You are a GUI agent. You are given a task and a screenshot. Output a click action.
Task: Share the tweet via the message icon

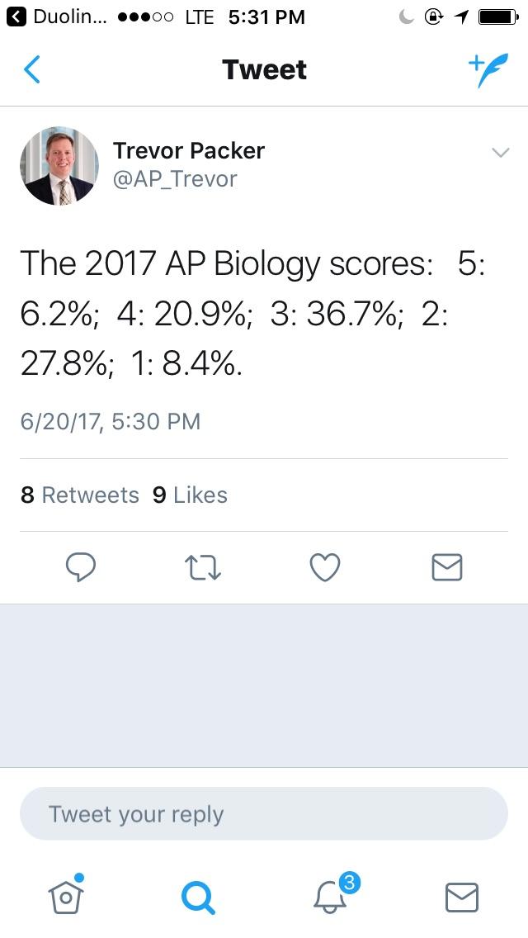point(446,567)
